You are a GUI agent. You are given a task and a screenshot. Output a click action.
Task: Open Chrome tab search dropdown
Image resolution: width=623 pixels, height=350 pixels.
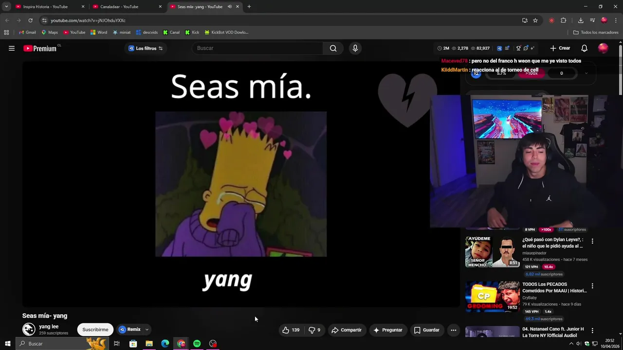coord(6,7)
